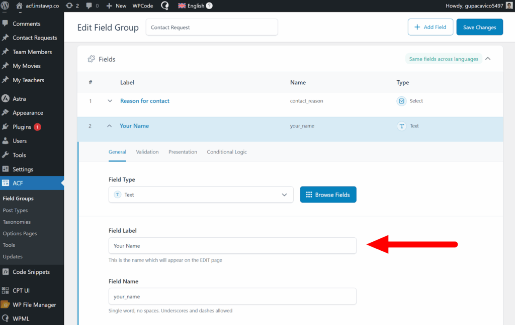Switch to the Validation tab
The width and height of the screenshot is (515, 325).
click(147, 152)
